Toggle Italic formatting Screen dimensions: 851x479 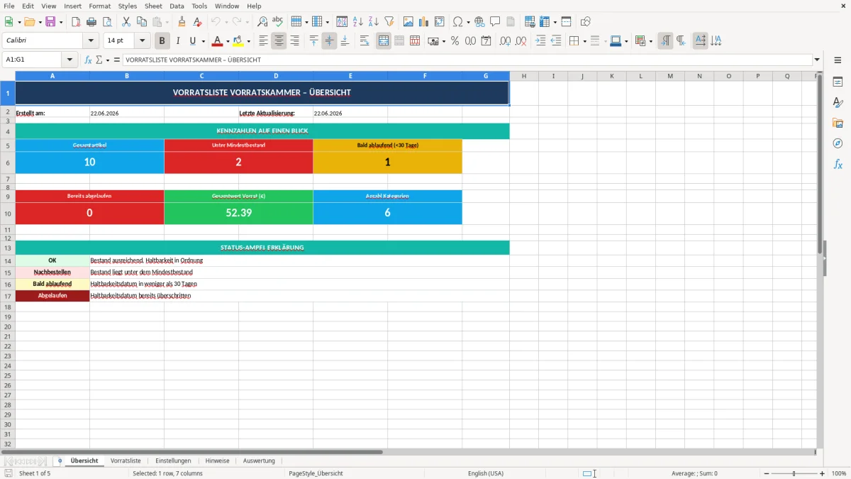tap(178, 41)
